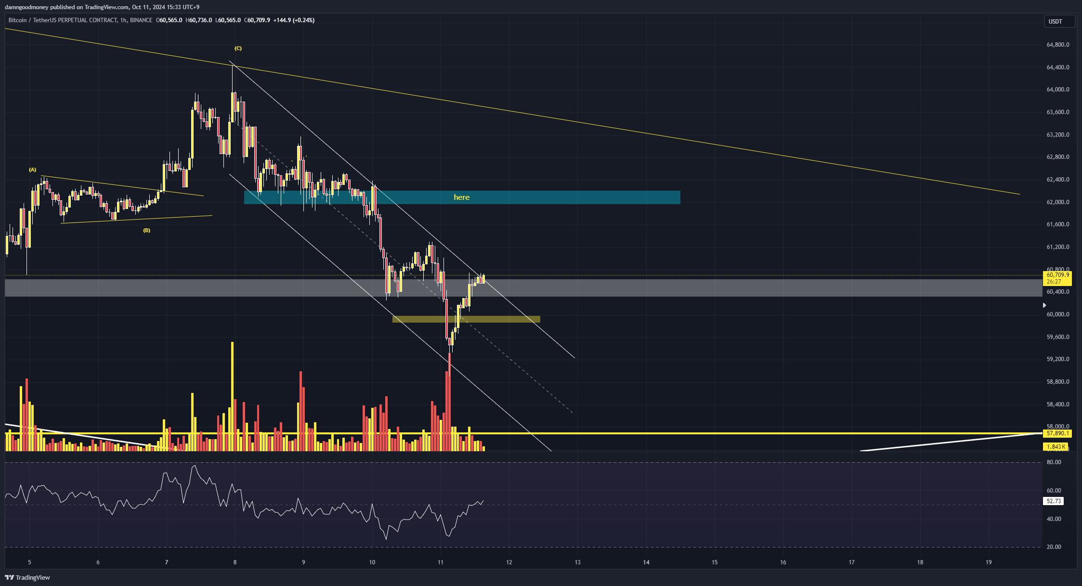Click date 17 on the time axis
The width and height of the screenshot is (1082, 586).
coord(852,562)
